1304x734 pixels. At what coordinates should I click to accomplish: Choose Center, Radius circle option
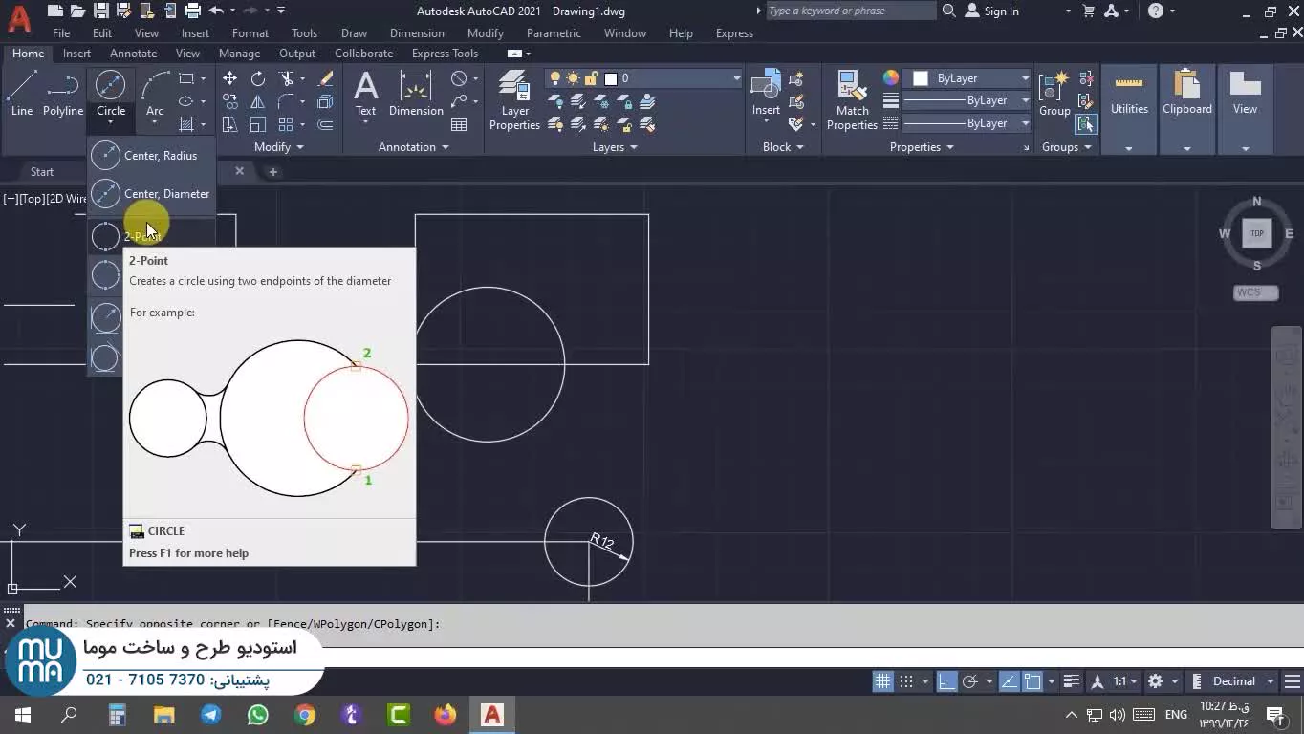(x=151, y=156)
